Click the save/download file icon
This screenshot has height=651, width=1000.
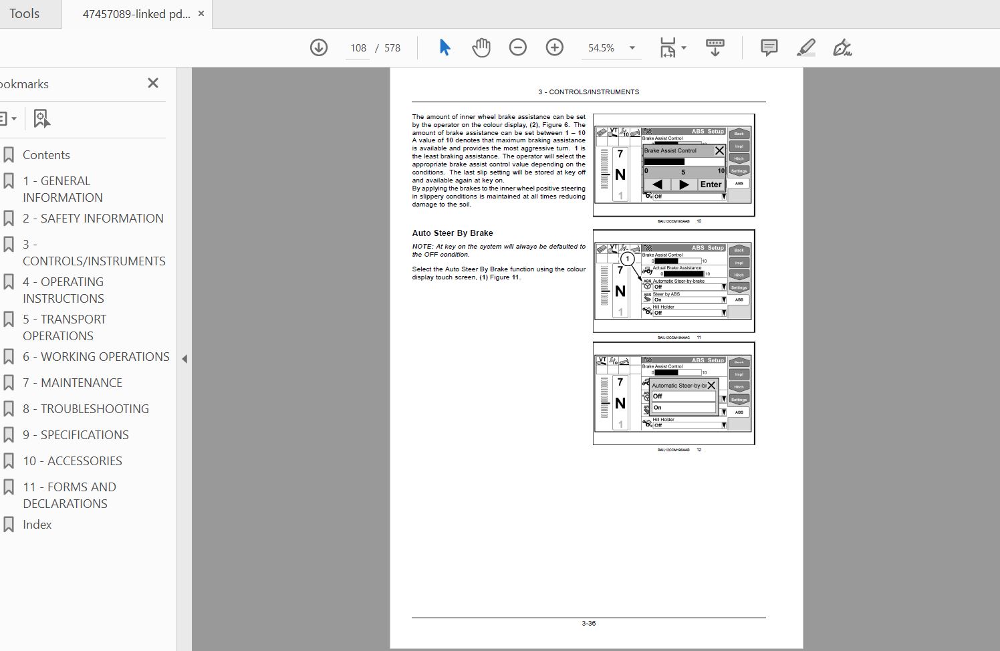pos(319,47)
